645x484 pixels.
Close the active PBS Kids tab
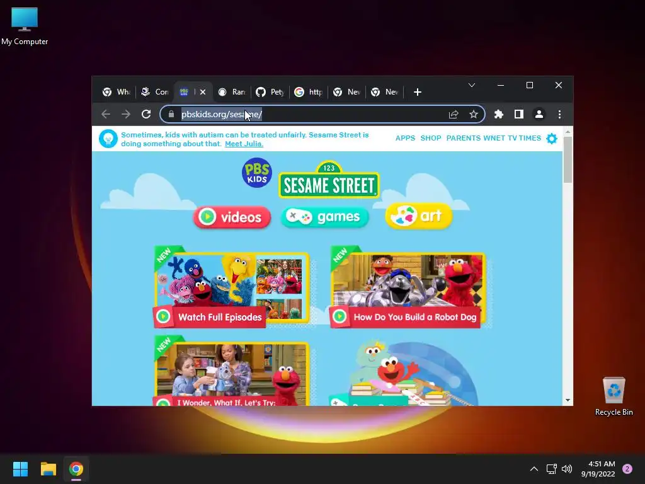pos(203,92)
